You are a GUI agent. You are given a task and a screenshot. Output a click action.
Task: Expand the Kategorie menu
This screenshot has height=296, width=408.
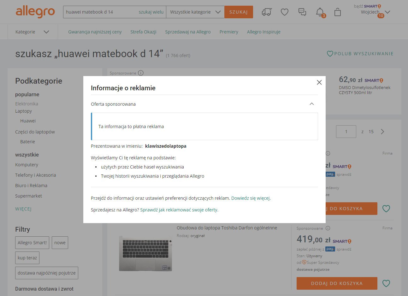(x=32, y=32)
